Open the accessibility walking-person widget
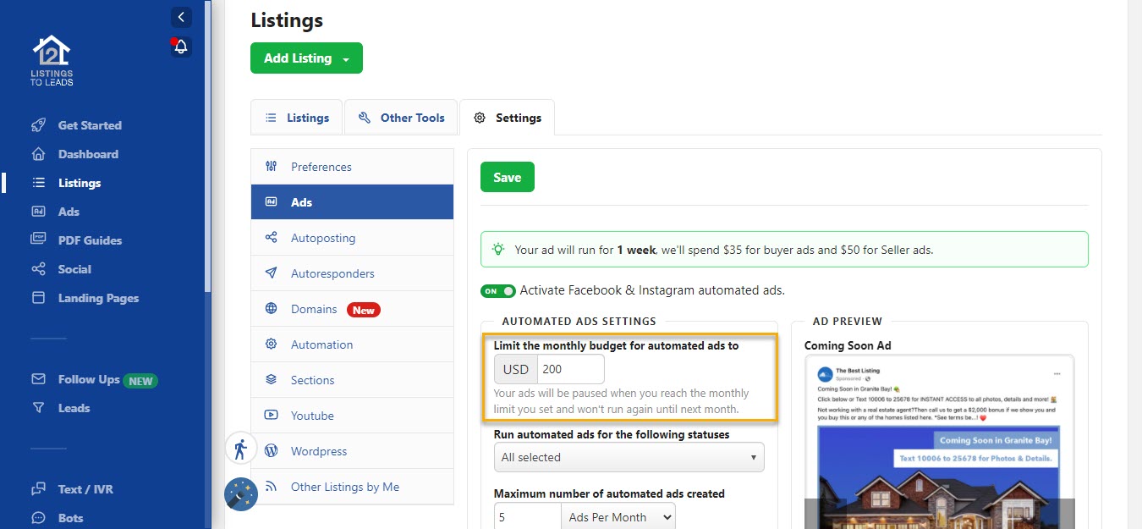The width and height of the screenshot is (1142, 529). [x=240, y=449]
